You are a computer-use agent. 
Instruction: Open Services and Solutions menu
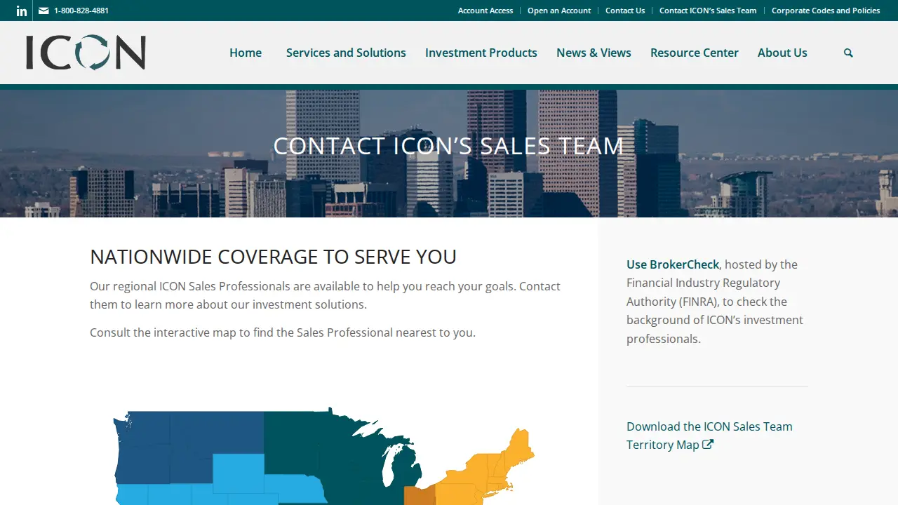[346, 53]
